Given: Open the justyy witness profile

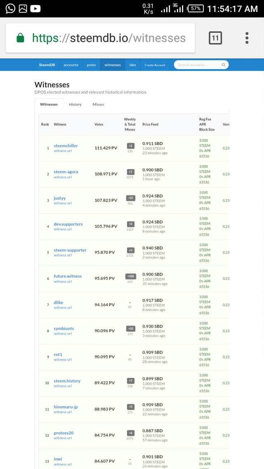Looking at the screenshot, I should pos(60,198).
